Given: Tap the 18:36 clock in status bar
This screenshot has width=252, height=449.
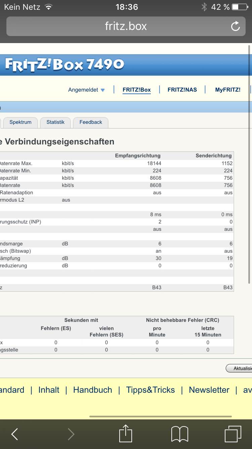Looking at the screenshot, I should tap(127, 7).
